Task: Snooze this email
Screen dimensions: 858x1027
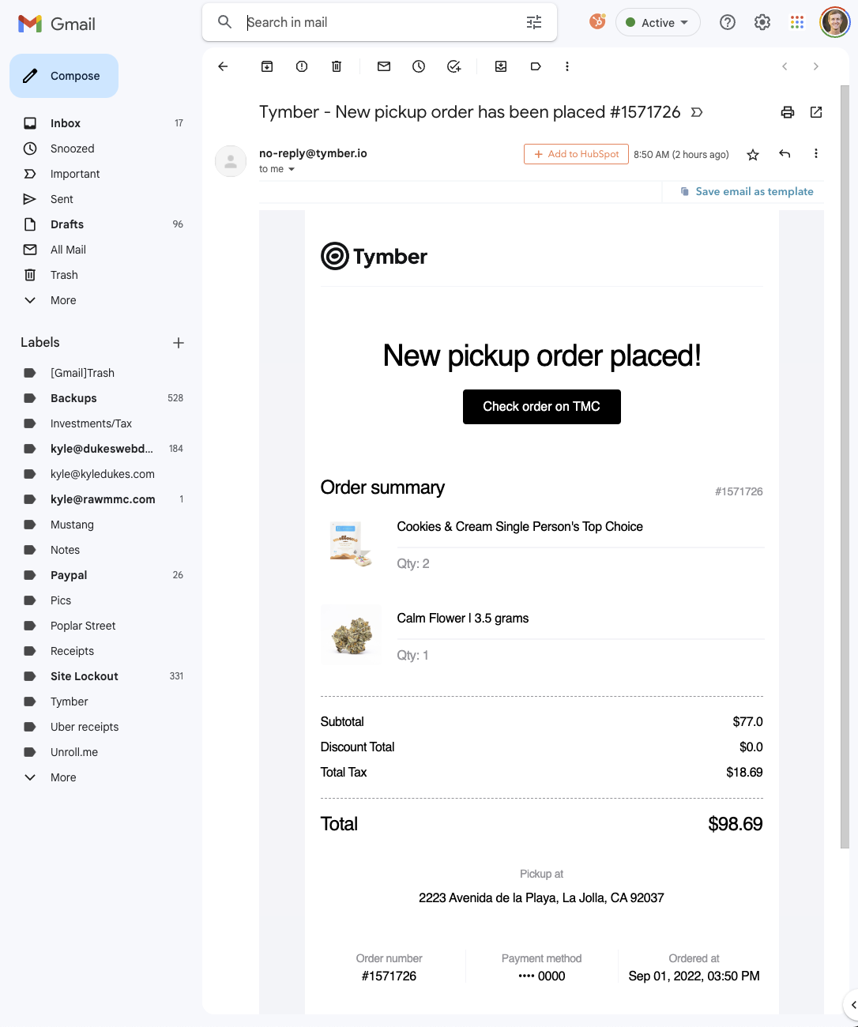Action: 418,66
